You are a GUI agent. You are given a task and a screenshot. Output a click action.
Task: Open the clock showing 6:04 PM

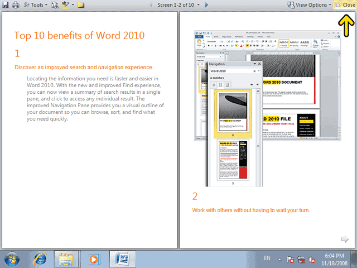click(x=334, y=259)
